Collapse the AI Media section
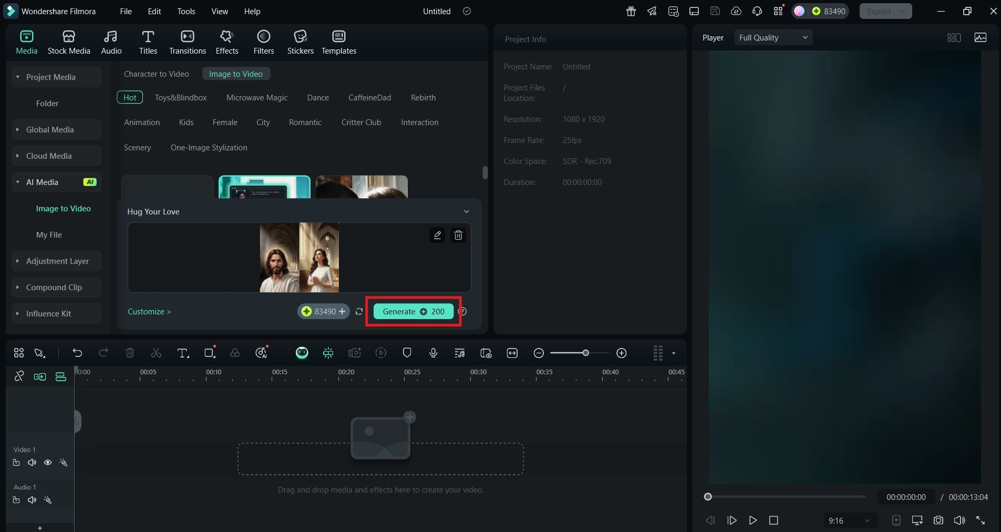Image resolution: width=1001 pixels, height=532 pixels. point(18,182)
